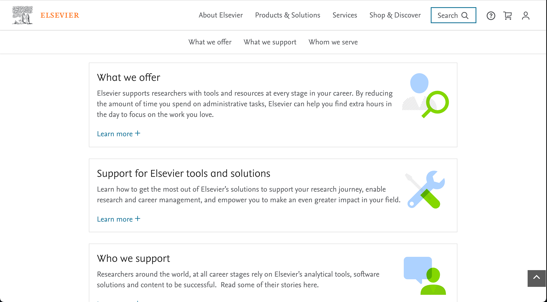547x302 pixels.
Task: Click the researcher magnifying glass illustration
Action: point(425,96)
